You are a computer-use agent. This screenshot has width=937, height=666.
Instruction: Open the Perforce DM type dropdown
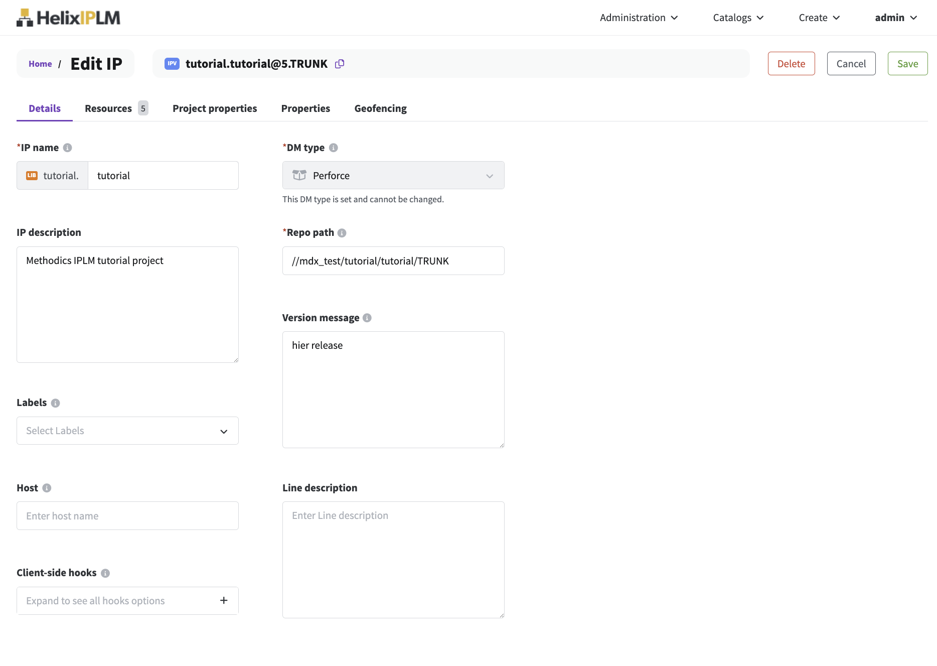click(393, 175)
